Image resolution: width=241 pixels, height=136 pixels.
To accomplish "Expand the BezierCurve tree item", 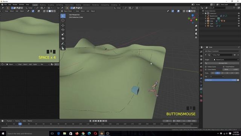I will [206, 16].
